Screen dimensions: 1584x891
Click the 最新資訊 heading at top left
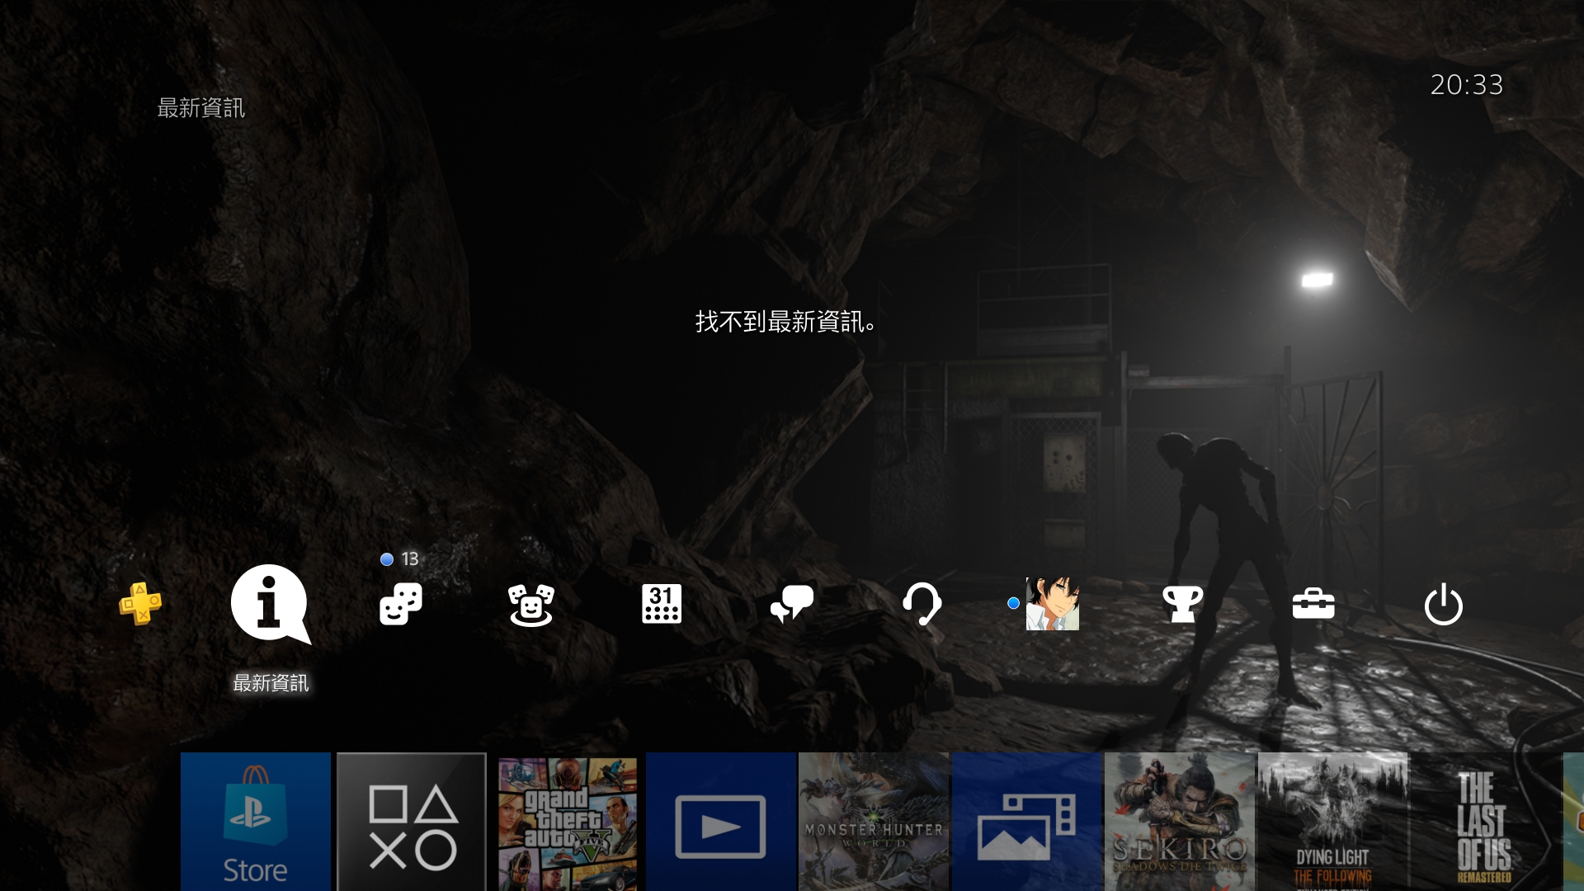click(200, 108)
